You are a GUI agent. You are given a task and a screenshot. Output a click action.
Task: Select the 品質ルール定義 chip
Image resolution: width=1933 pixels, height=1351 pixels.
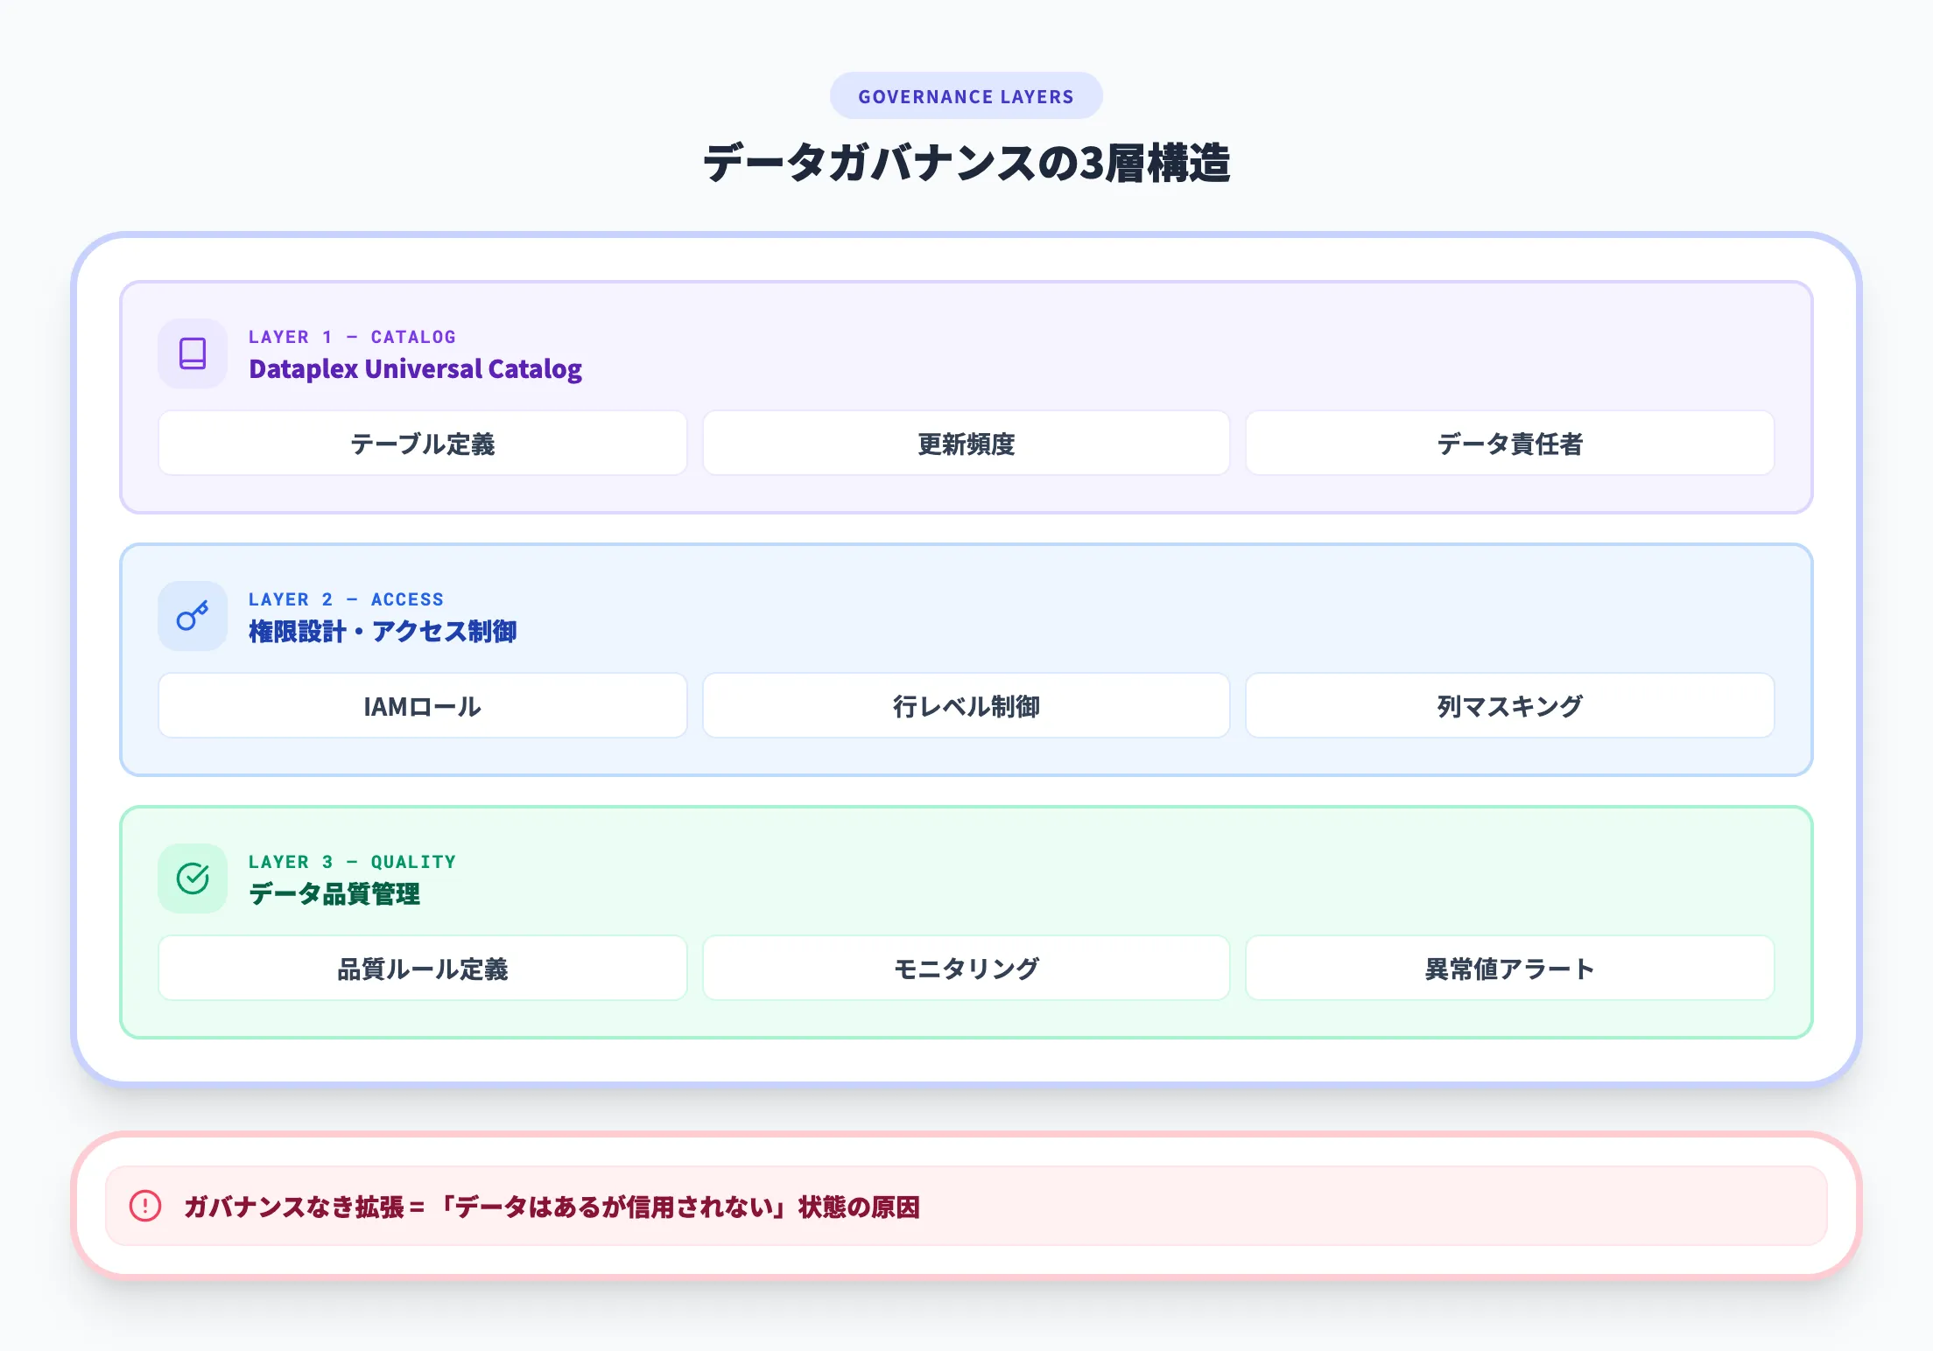point(422,968)
